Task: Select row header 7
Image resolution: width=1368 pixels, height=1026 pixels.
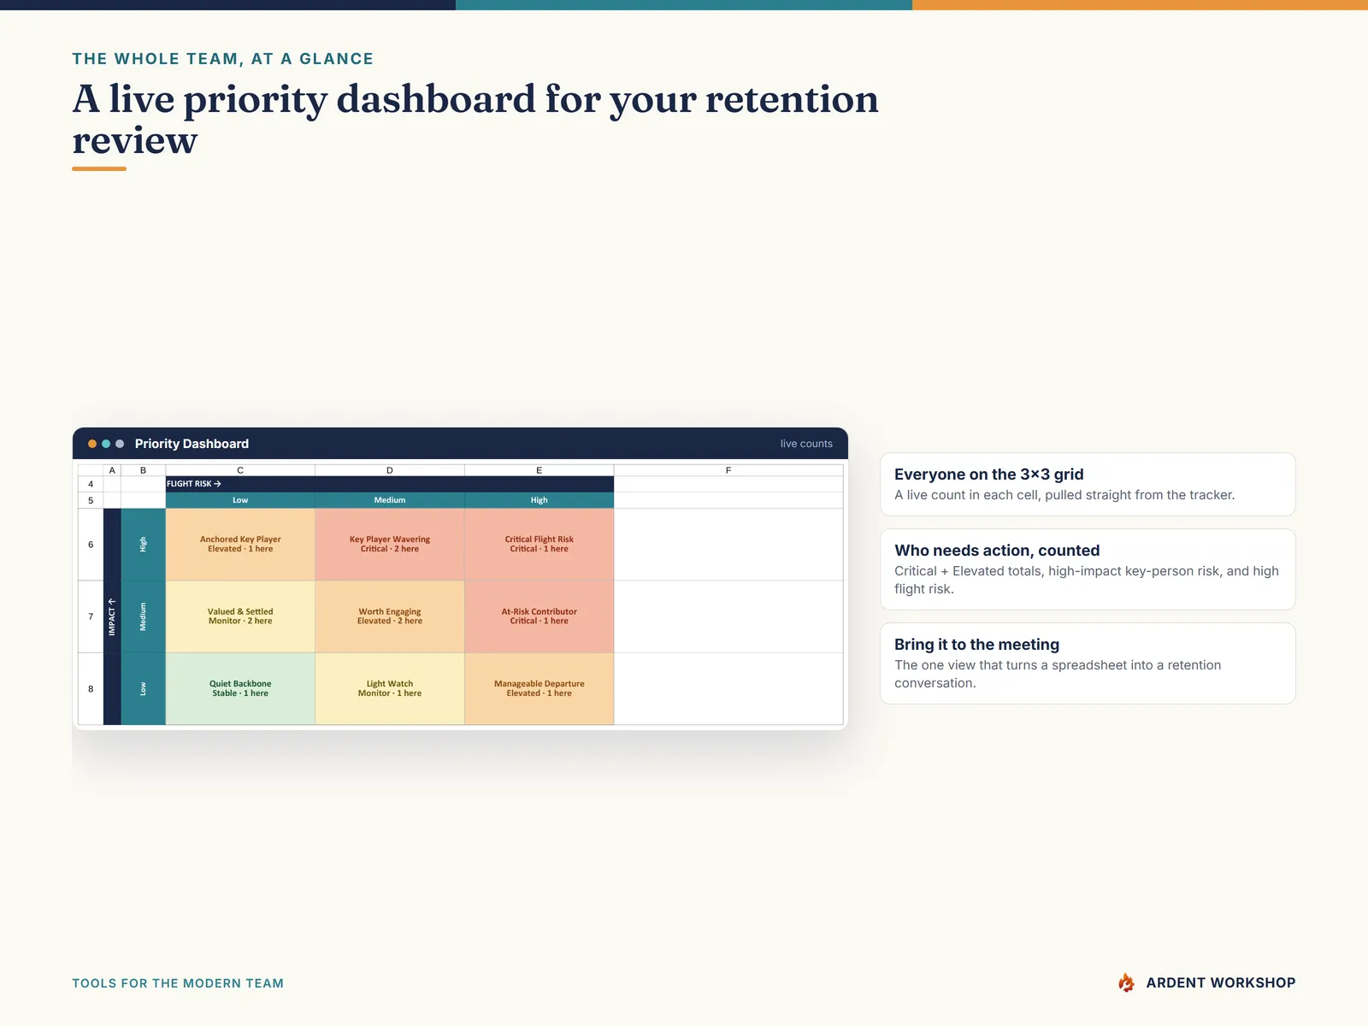Action: pos(91,616)
